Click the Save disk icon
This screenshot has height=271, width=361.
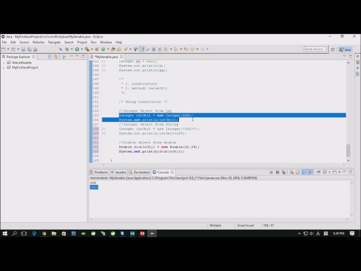(x=23, y=49)
